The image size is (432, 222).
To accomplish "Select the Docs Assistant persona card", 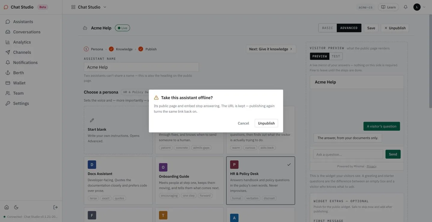I will tap(118, 181).
